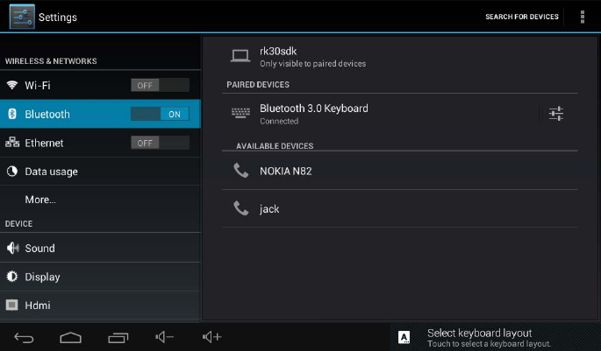Open Hdmi settings
Viewport: 601px width, 351px height.
[x=100, y=305]
